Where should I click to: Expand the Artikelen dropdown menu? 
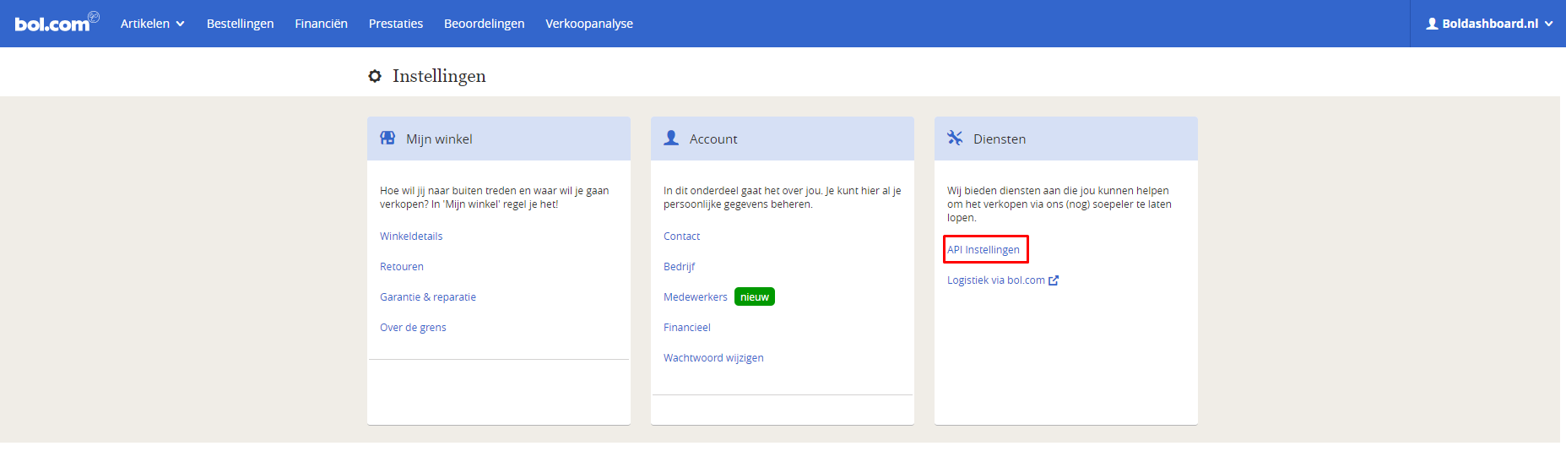(x=152, y=24)
